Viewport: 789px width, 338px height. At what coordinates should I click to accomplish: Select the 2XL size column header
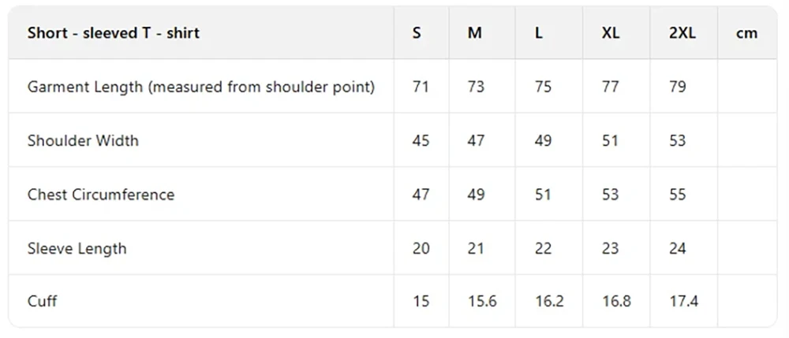coord(682,33)
